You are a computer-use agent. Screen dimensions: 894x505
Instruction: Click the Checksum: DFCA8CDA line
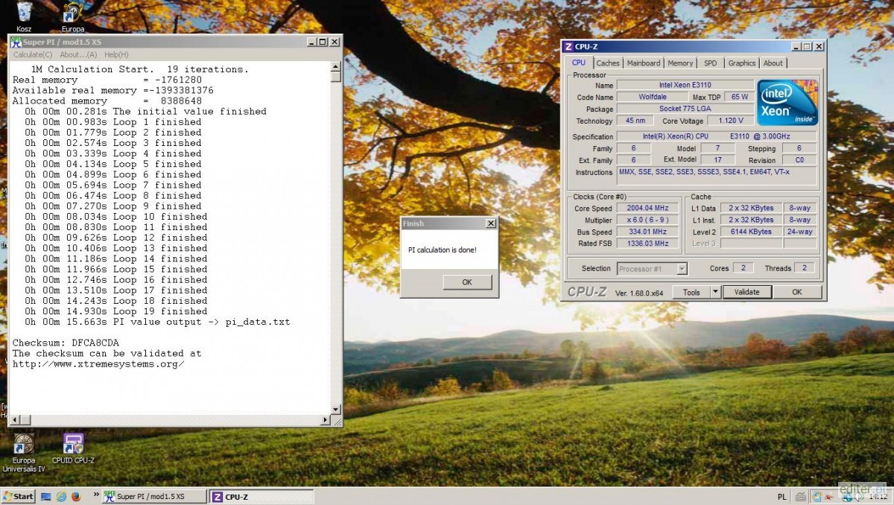pos(66,343)
